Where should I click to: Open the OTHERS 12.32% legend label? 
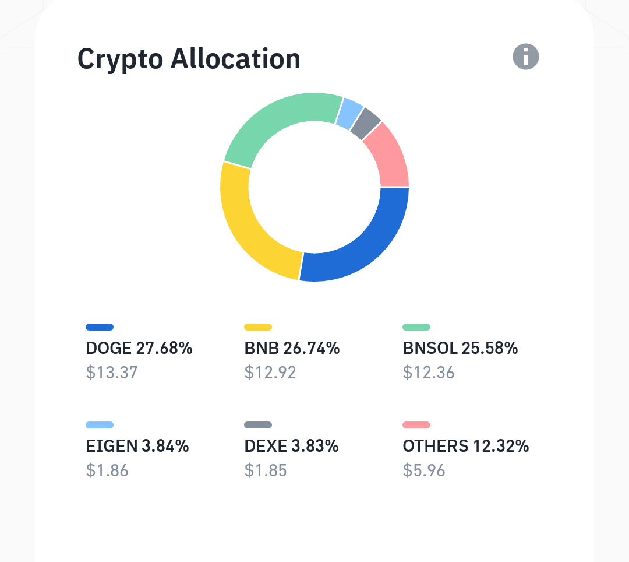click(x=465, y=447)
